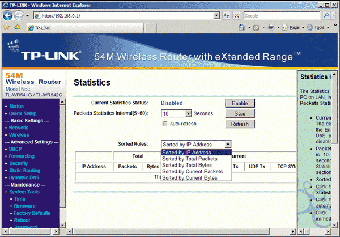Expand the Wireless menu section

(19, 135)
